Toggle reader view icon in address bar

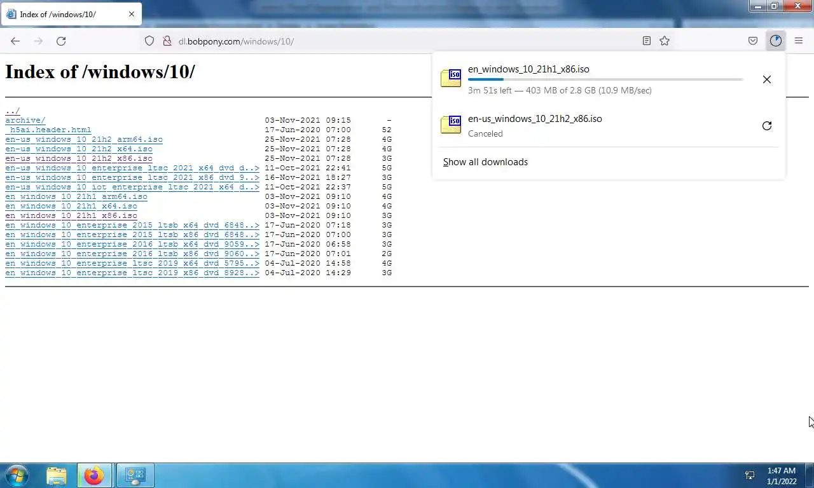tap(646, 41)
